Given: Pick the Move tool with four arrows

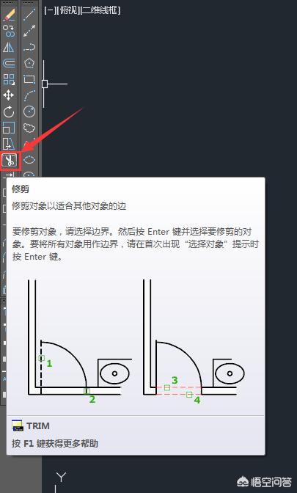Looking at the screenshot, I should [x=9, y=95].
